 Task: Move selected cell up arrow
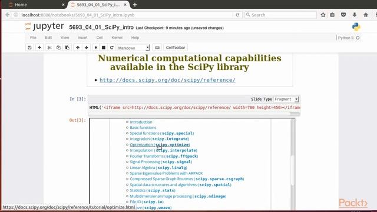pyautogui.click(x=78, y=48)
